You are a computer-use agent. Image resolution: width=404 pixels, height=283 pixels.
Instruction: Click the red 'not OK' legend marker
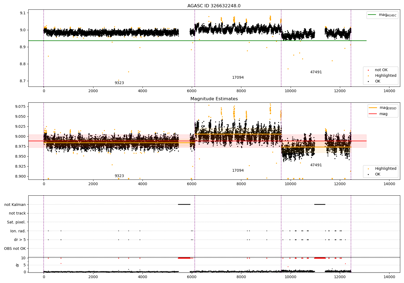click(368, 70)
